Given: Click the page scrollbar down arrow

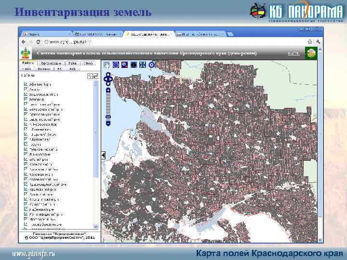Looking at the screenshot, I should 320,240.
